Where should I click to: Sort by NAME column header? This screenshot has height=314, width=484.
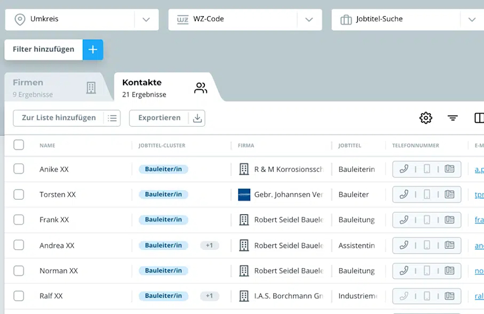[47, 145]
